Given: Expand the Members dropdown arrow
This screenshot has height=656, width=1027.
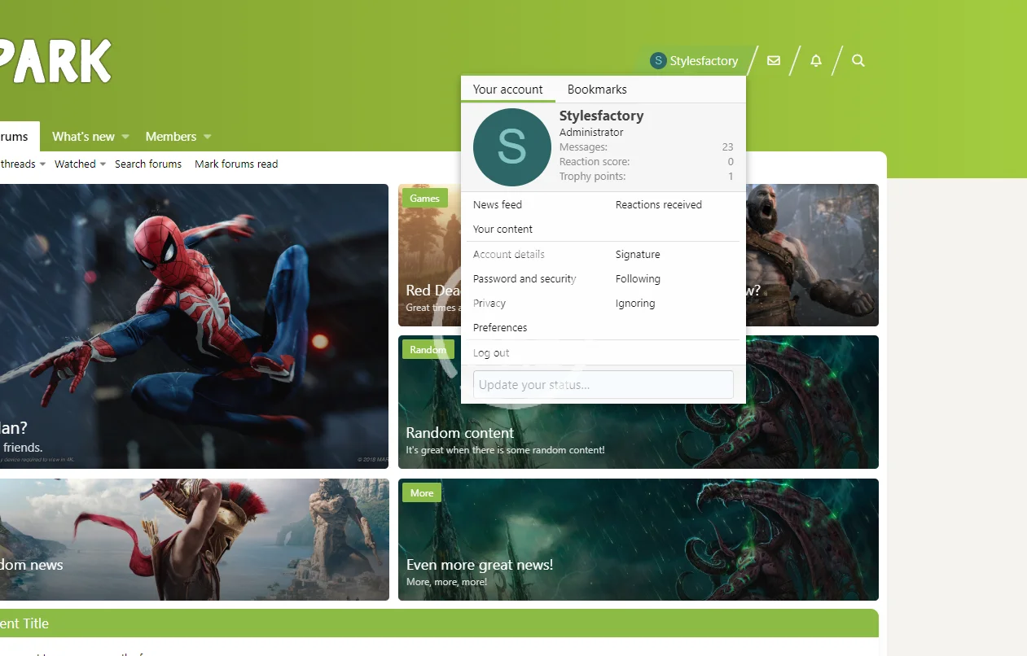Looking at the screenshot, I should 208,137.
